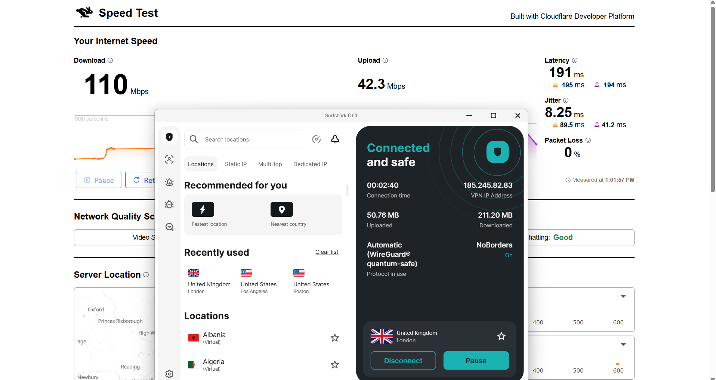Open Surfshark notifications bell
The image size is (716, 380).
pos(335,139)
